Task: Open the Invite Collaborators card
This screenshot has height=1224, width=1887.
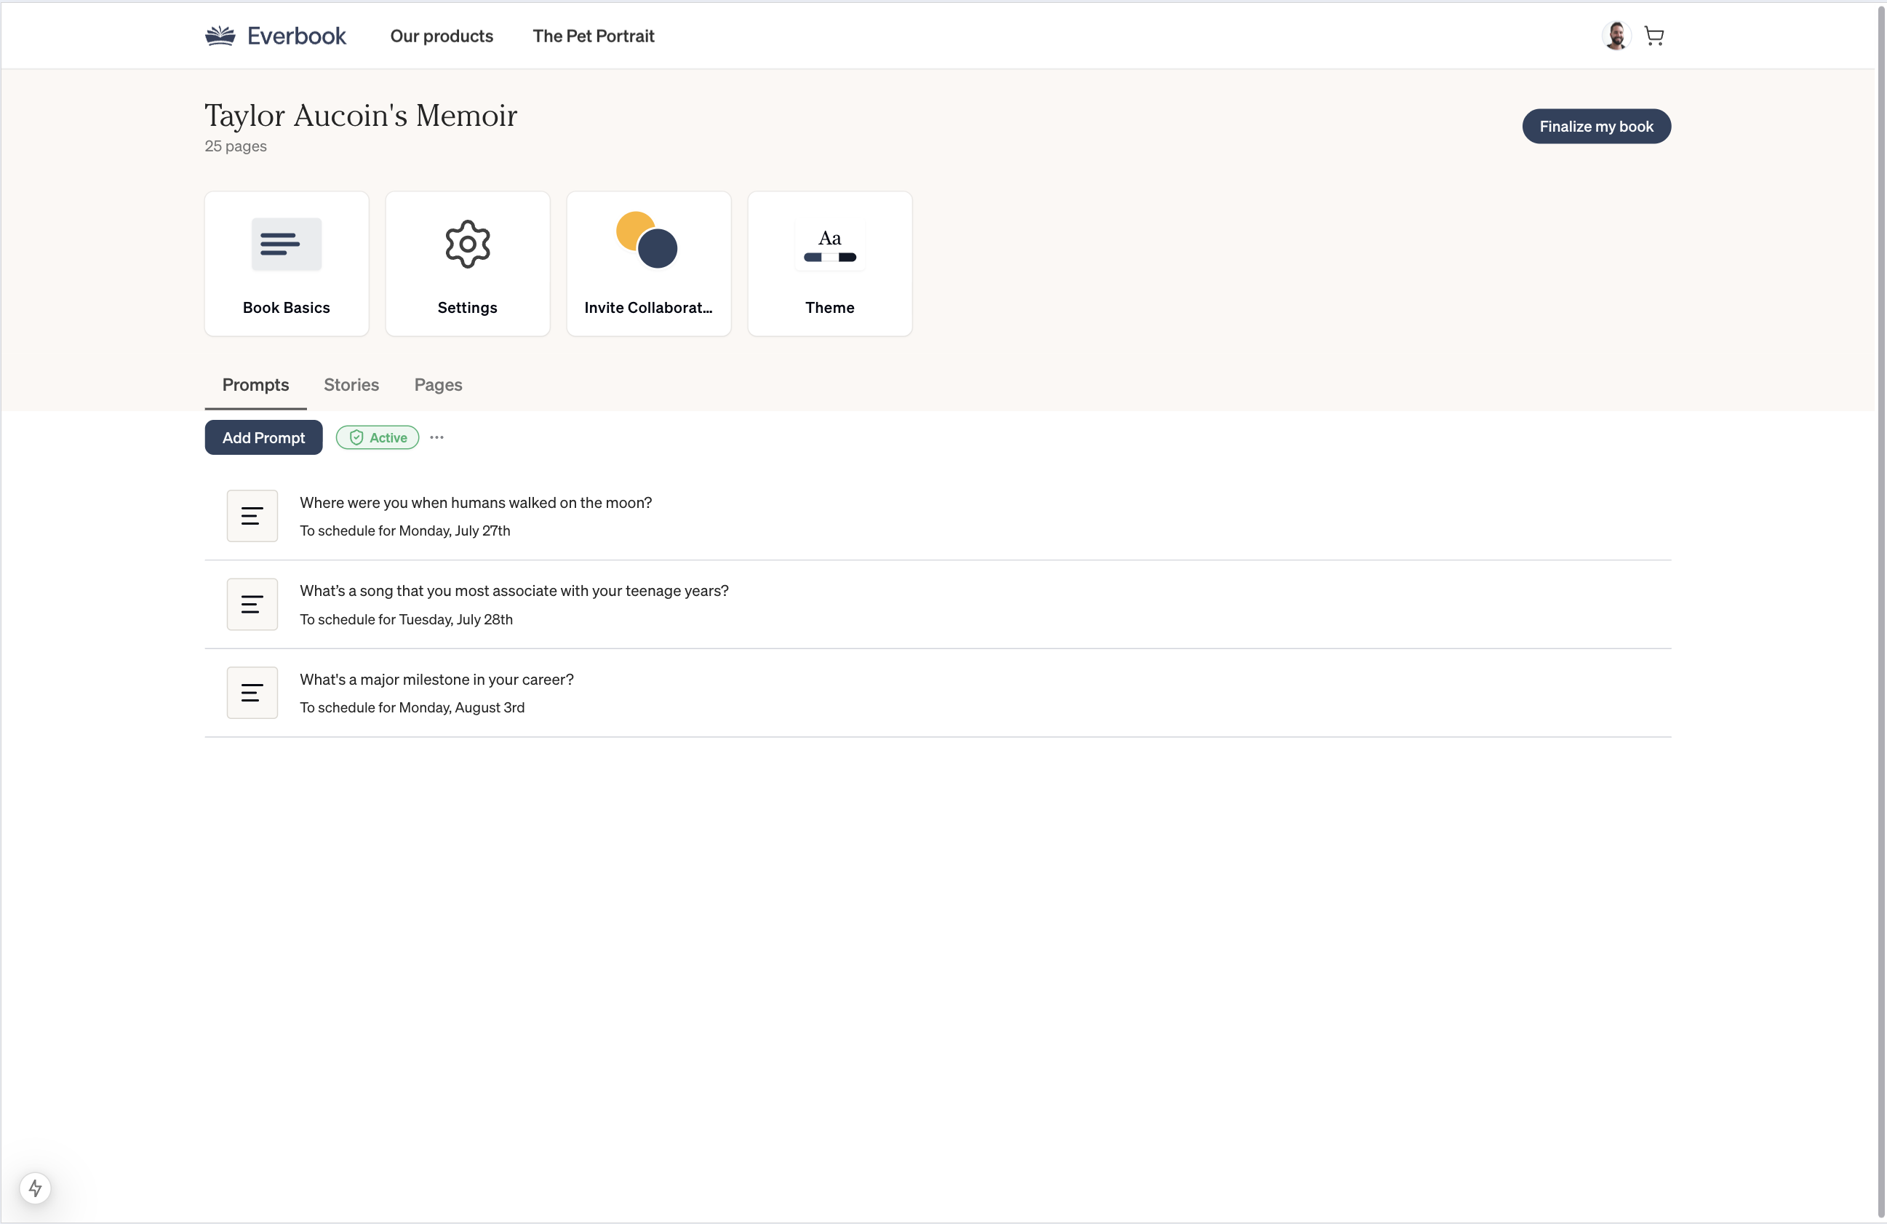Action: click(649, 263)
